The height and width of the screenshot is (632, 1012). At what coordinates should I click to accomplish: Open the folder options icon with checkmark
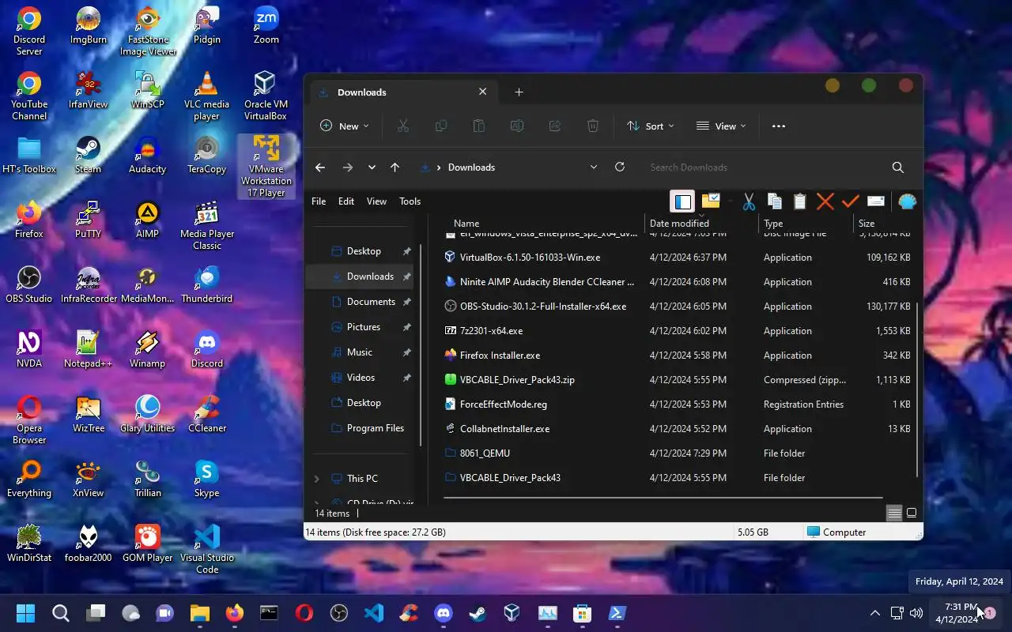point(710,201)
